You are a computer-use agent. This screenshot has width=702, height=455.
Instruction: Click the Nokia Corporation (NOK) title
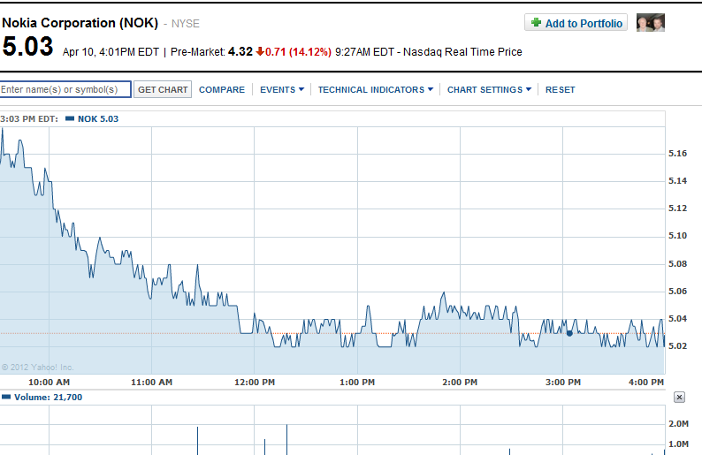click(x=80, y=23)
